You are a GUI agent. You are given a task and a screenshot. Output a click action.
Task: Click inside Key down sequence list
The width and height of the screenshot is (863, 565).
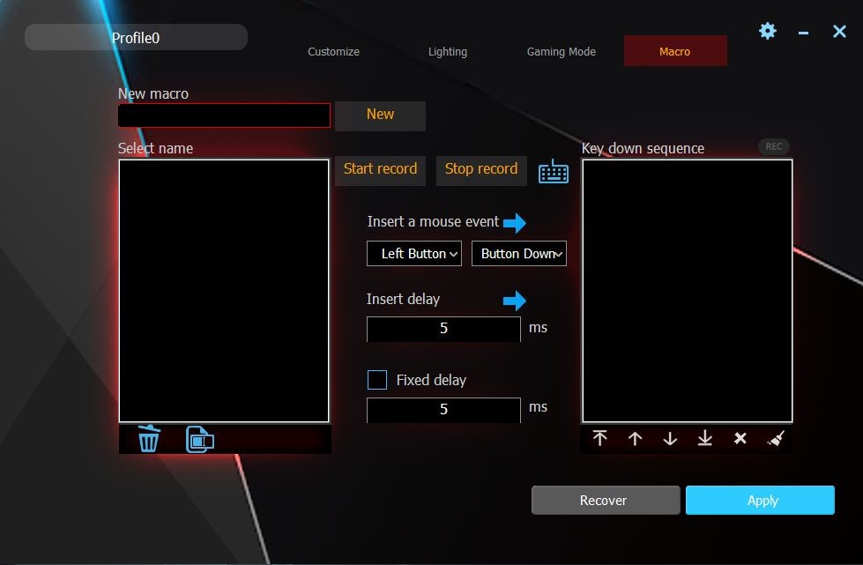point(688,291)
